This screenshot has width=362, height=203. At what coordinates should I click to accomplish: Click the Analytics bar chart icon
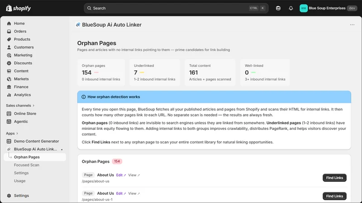9,95
